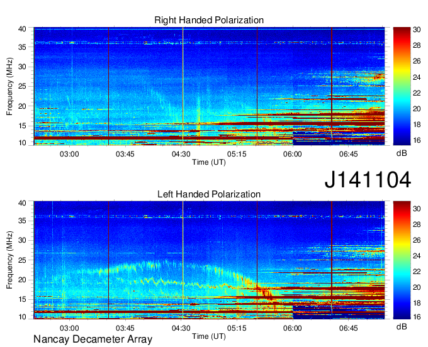
Task: Click the 04:30 tick on bottom plot
Action: (x=181, y=328)
